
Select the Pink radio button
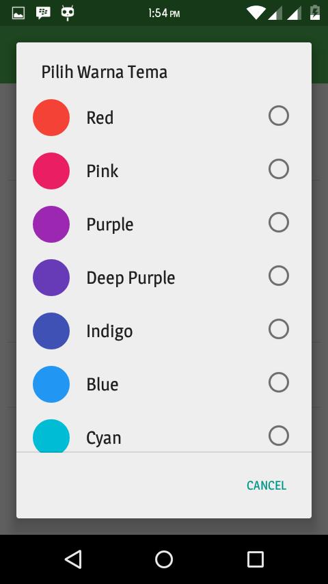(x=279, y=169)
